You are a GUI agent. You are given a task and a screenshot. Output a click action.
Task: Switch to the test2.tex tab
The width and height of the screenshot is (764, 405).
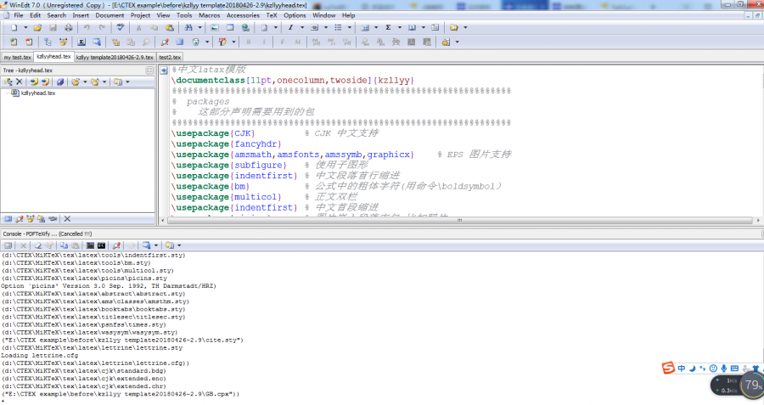point(170,57)
